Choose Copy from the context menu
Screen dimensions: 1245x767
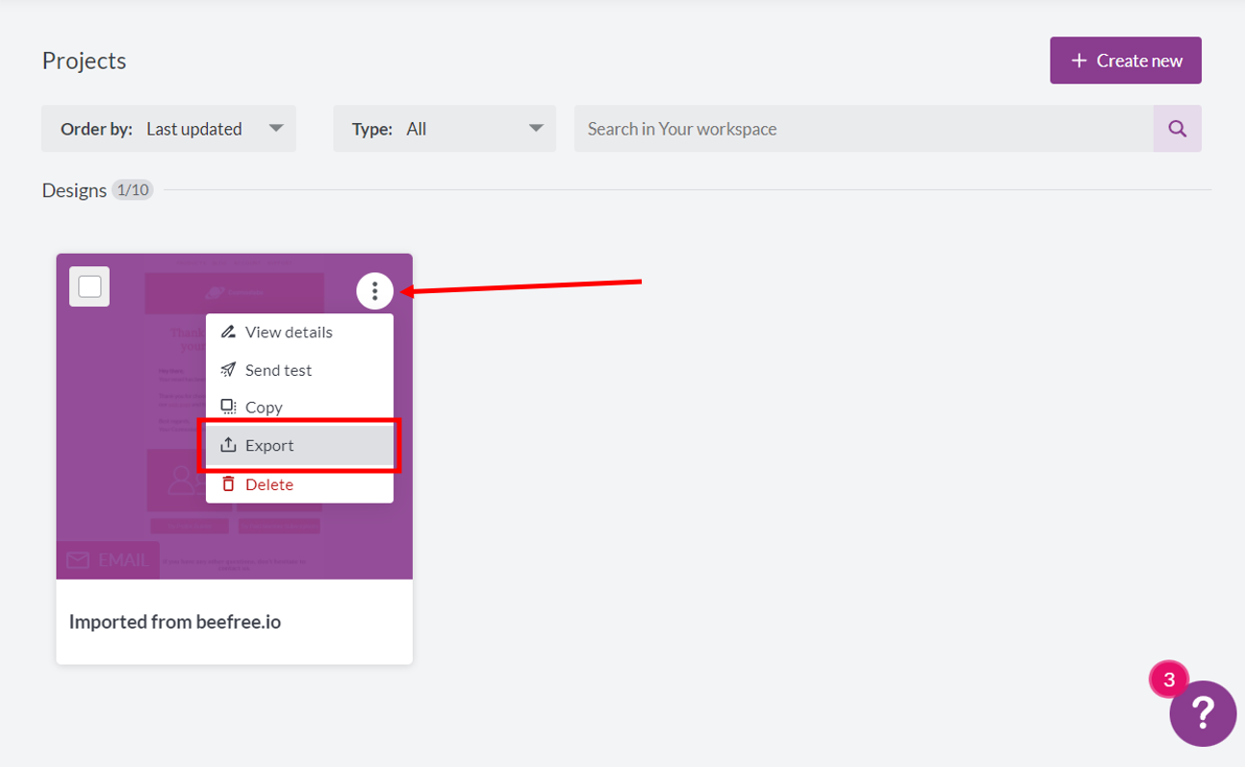point(299,407)
